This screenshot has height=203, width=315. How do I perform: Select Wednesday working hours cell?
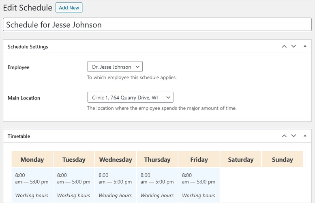(116, 185)
